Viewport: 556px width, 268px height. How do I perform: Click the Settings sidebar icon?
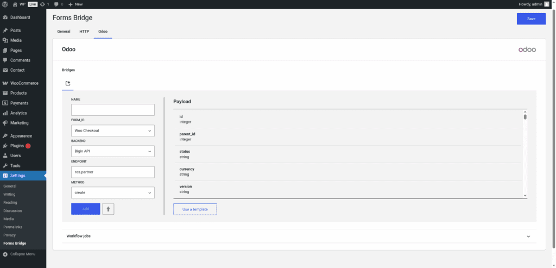point(5,176)
